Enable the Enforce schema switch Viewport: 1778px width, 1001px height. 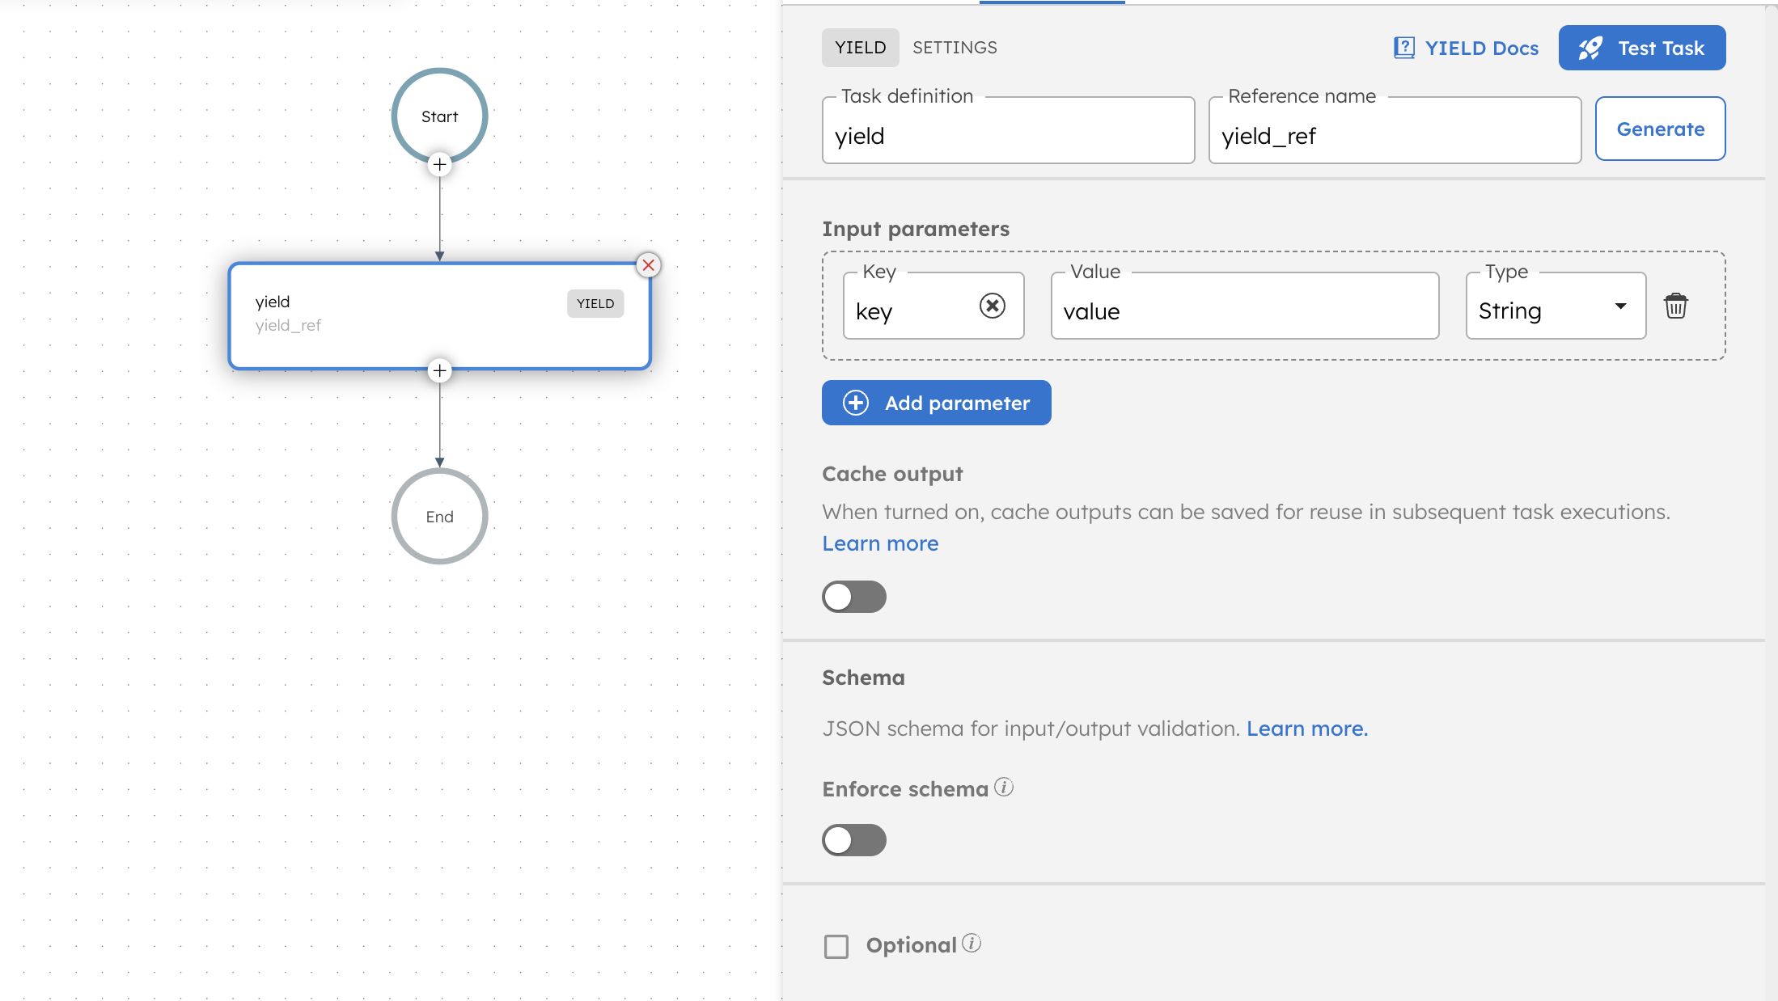click(853, 840)
